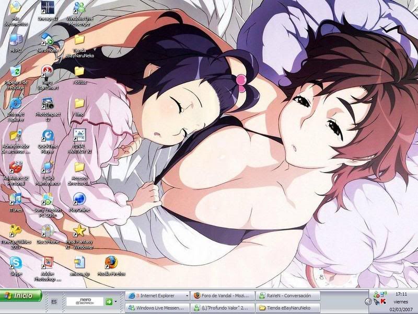The image size is (418, 314).
Task: Click the ES language indicator in the taskbar
Action: [x=54, y=302]
